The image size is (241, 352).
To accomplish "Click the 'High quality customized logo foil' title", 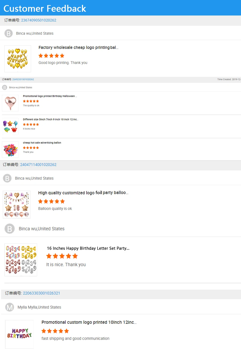I will click(83, 193).
